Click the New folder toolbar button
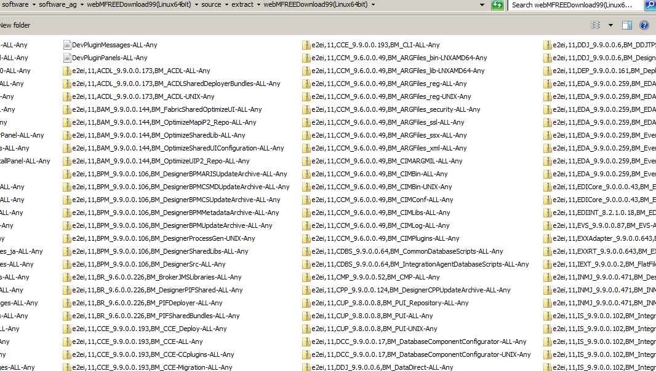Screen dimensions: 656x371 (15, 25)
